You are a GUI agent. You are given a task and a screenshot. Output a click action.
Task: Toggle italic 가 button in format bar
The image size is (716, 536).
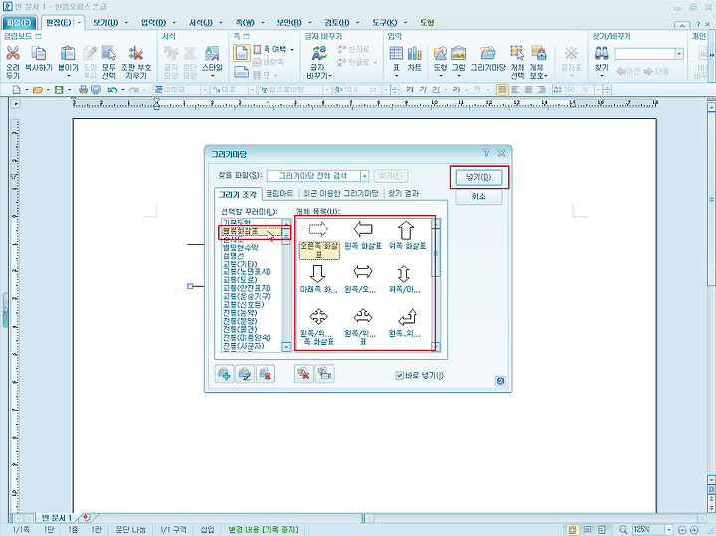tap(424, 89)
